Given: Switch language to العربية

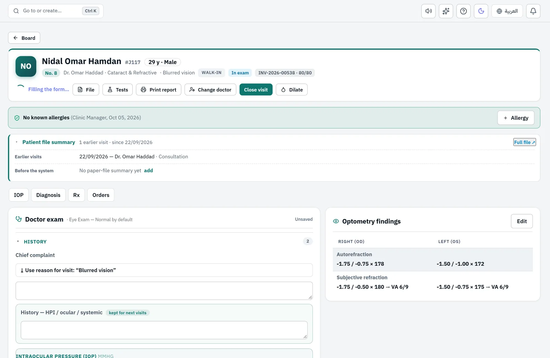Looking at the screenshot, I should click(x=507, y=11).
